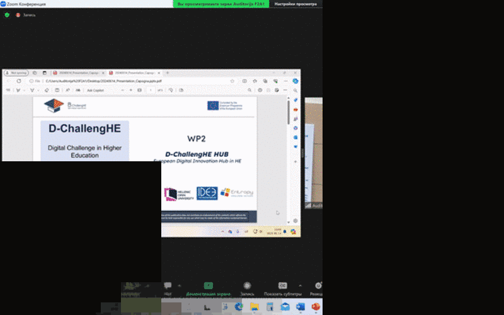The width and height of the screenshot is (504, 315).
Task: Open Edge Settings and more menu
Action: tap(285, 81)
